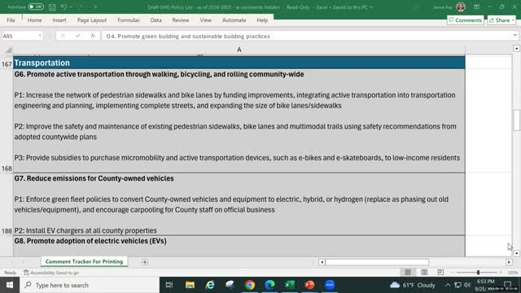The width and height of the screenshot is (521, 293).
Task: Click the horizontal scrollbar thumb
Action: click(x=377, y=262)
